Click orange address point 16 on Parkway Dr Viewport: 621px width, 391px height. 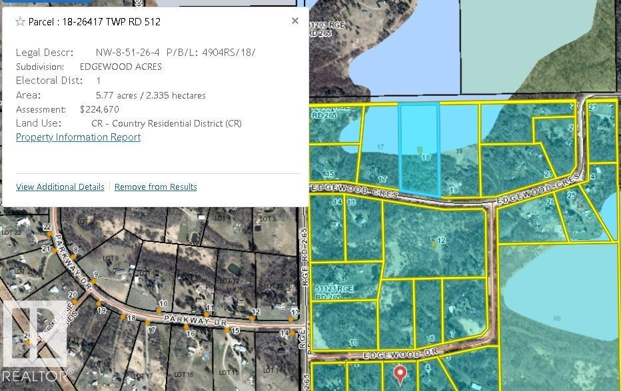coord(187,327)
